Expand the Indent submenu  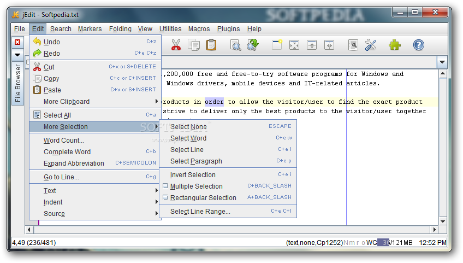pos(95,202)
